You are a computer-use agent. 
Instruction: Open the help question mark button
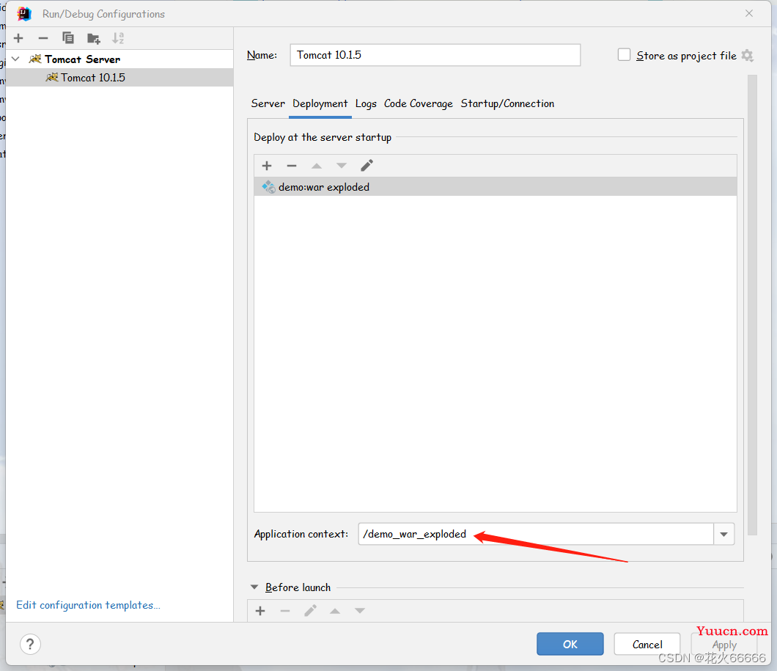[x=30, y=645]
